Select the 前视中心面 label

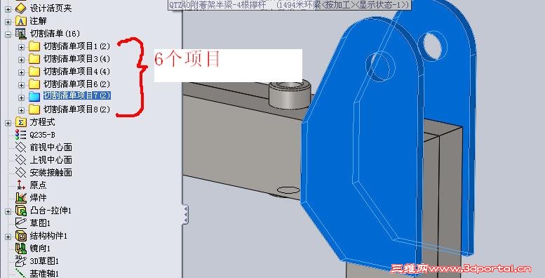(51, 147)
